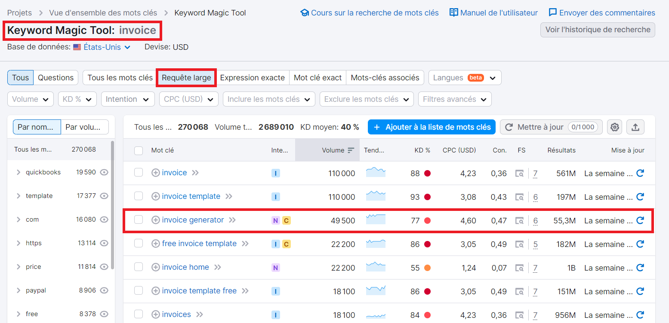Refresh metrics for the "invoice" keyword row

(640, 173)
